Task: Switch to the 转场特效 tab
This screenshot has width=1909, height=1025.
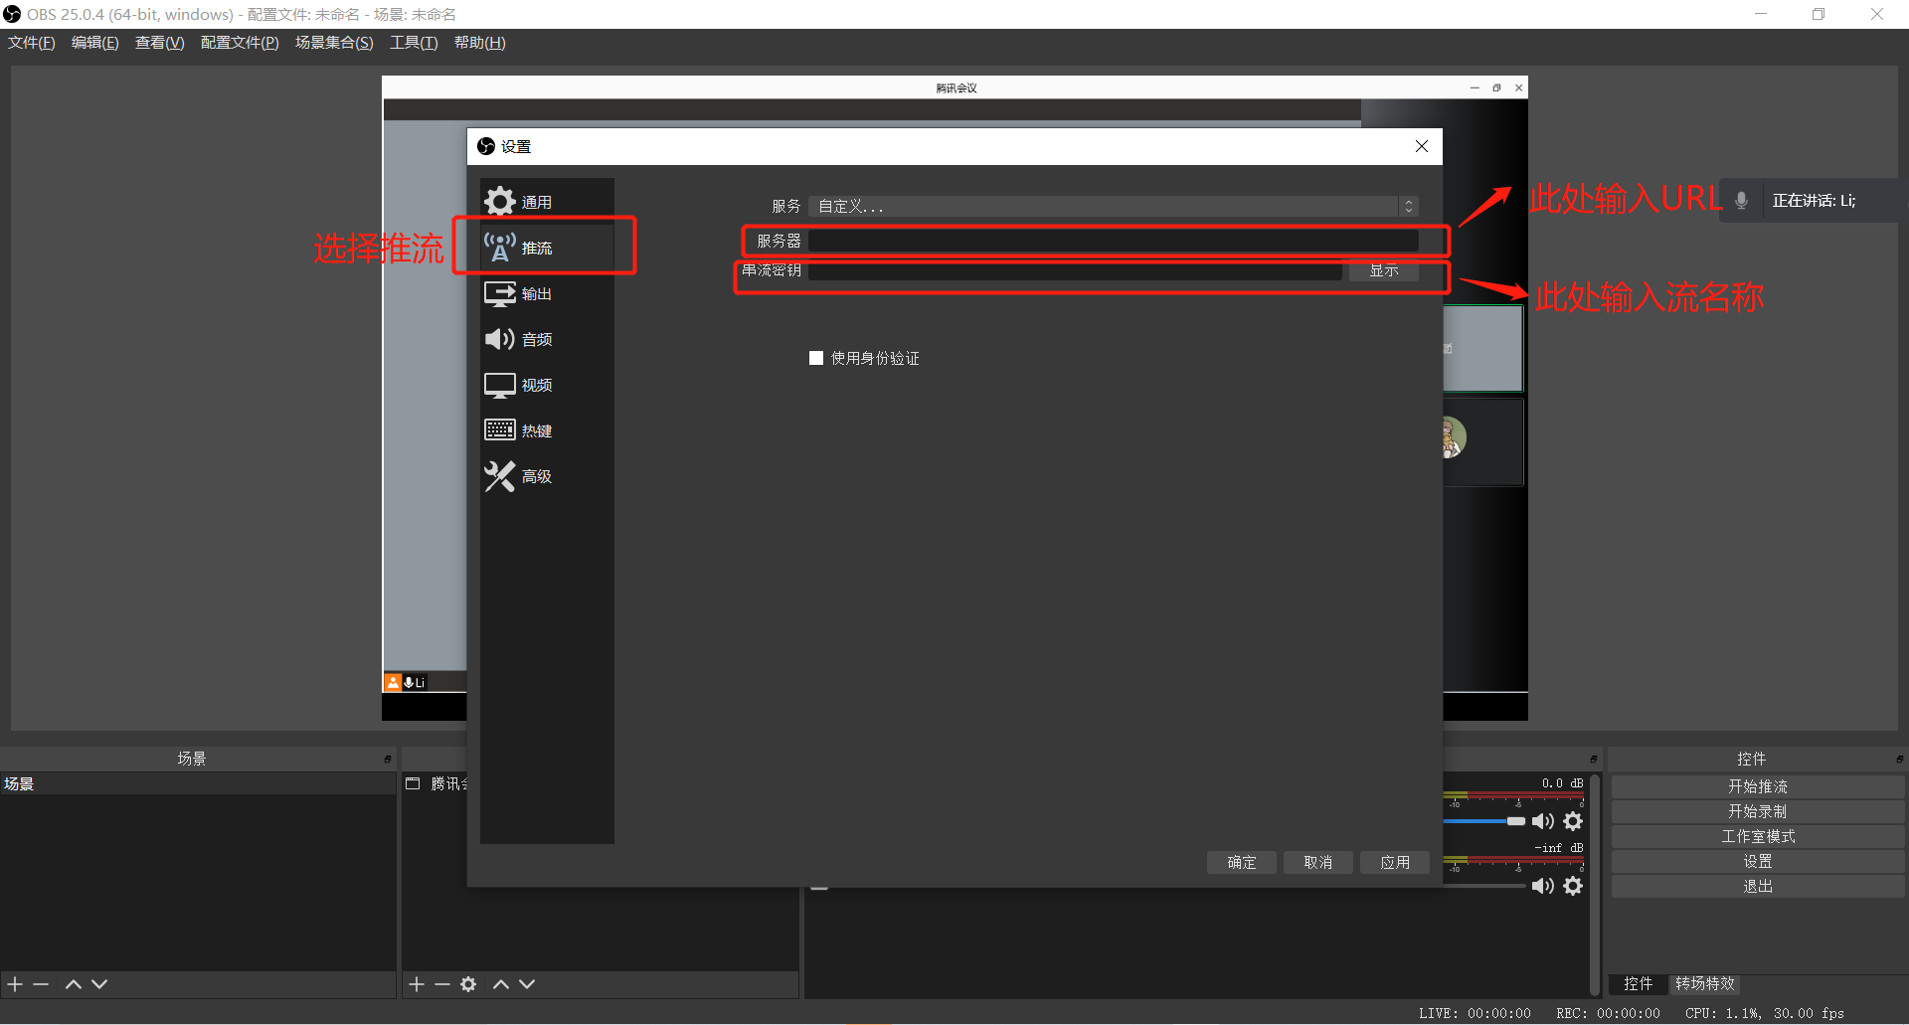Action: (x=1705, y=983)
